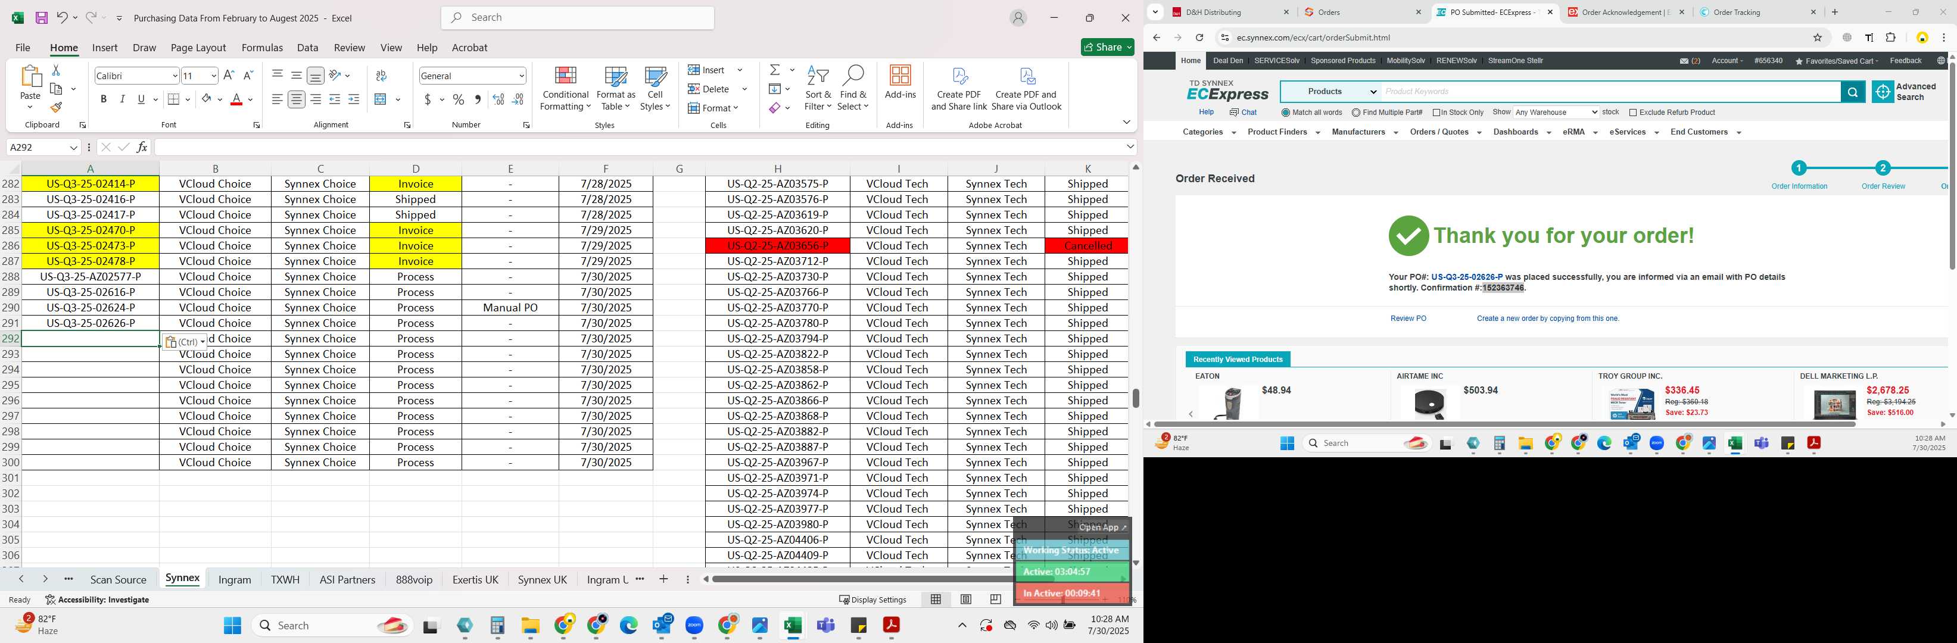1957x643 pixels.
Task: Click the Align Left icon
Action: pos(278,99)
